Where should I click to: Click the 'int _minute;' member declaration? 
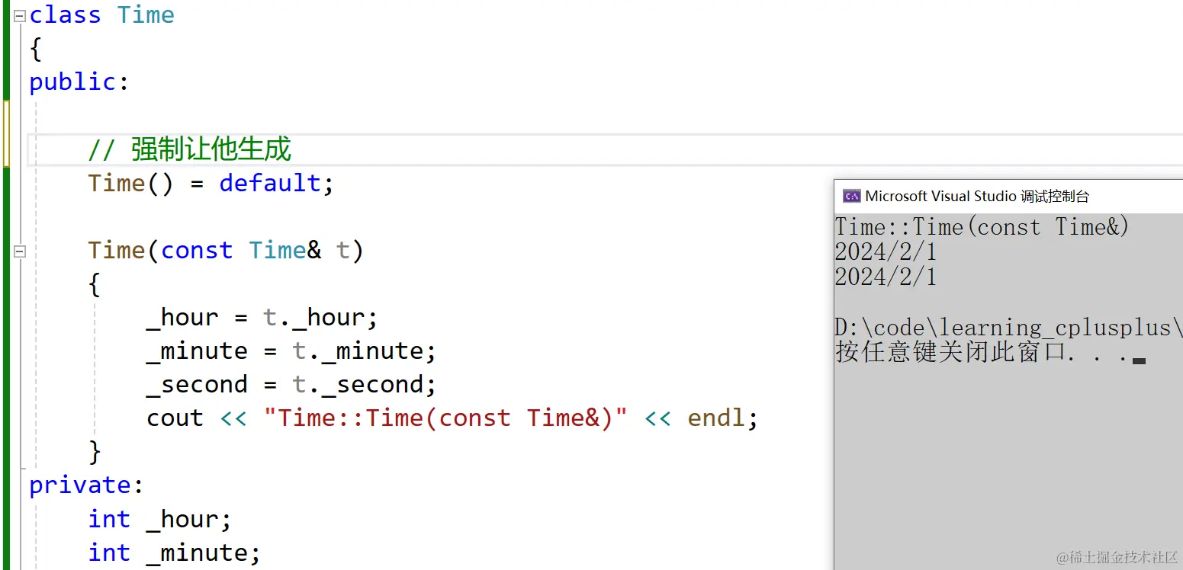coord(174,553)
